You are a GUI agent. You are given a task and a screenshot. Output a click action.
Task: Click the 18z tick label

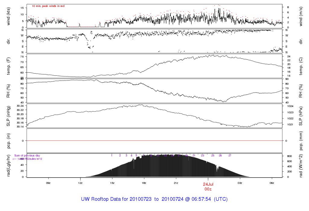tap(144, 183)
